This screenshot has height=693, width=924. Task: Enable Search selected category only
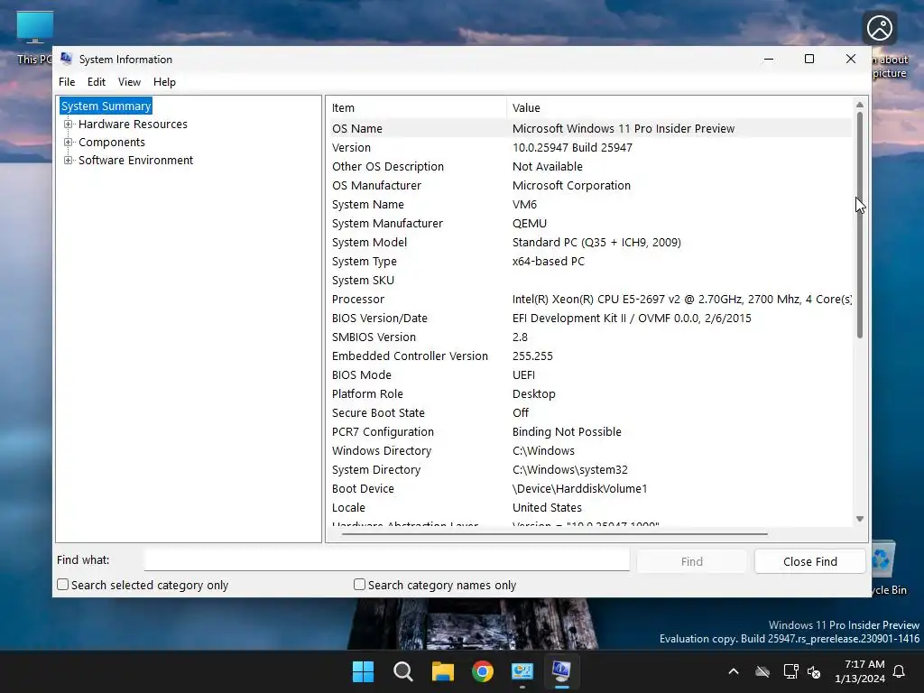[63, 585]
